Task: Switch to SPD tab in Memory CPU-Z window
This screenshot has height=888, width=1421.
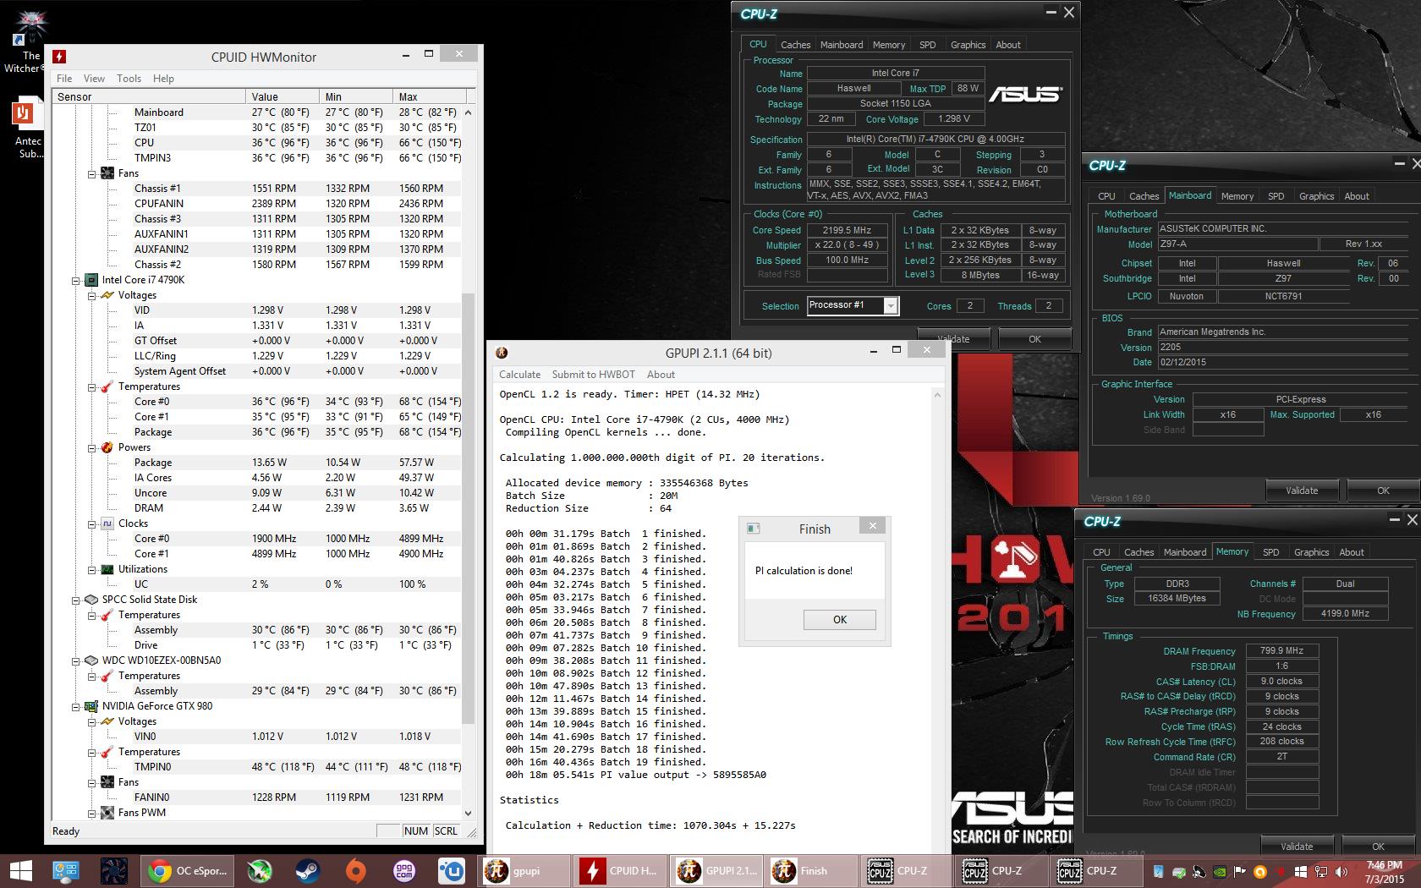Action: 1270,552
